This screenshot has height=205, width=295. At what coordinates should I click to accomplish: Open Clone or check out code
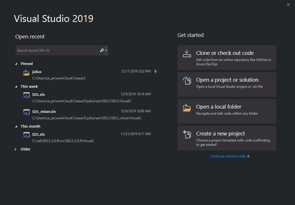(227, 57)
